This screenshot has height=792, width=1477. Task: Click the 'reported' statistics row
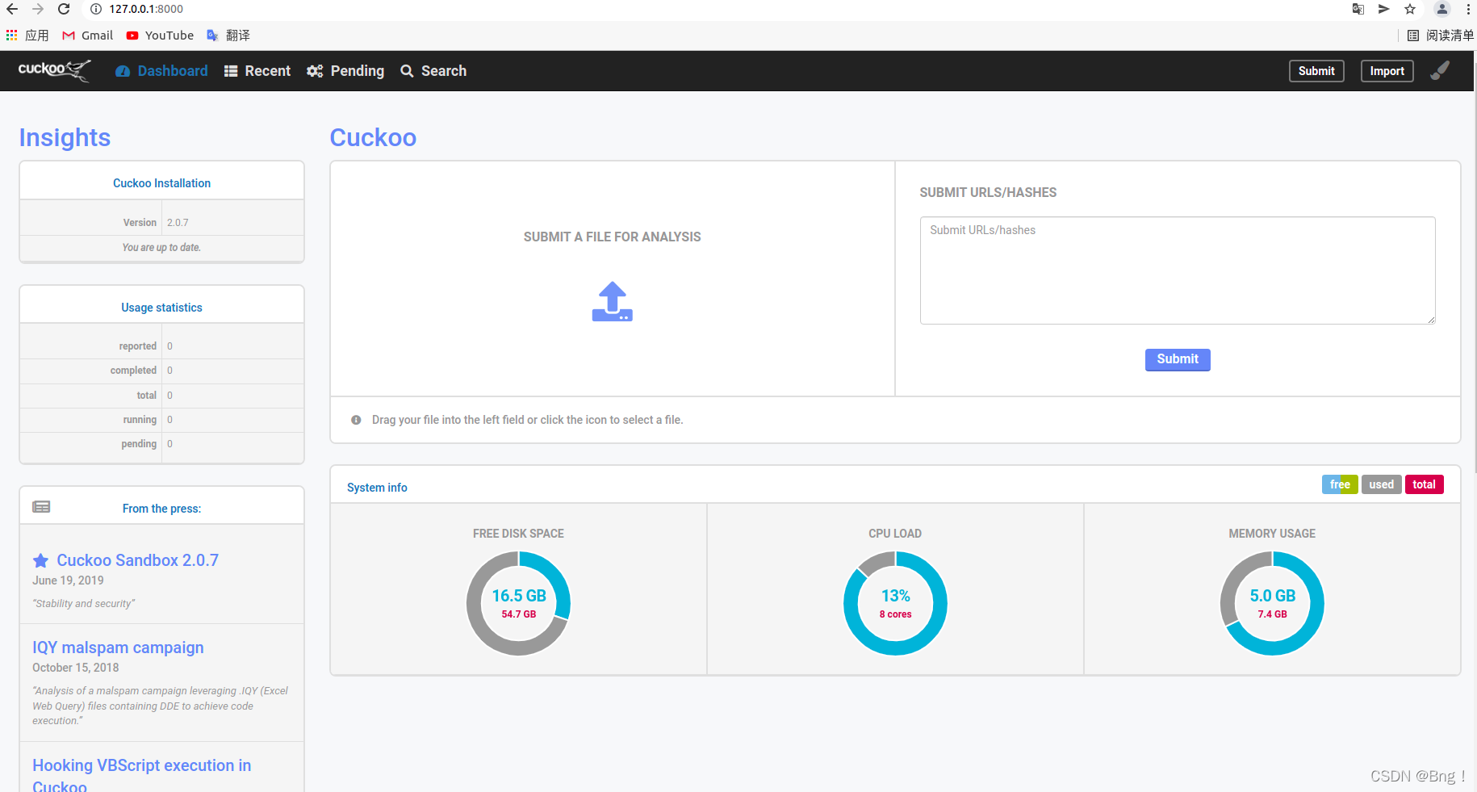pyautogui.click(x=161, y=346)
